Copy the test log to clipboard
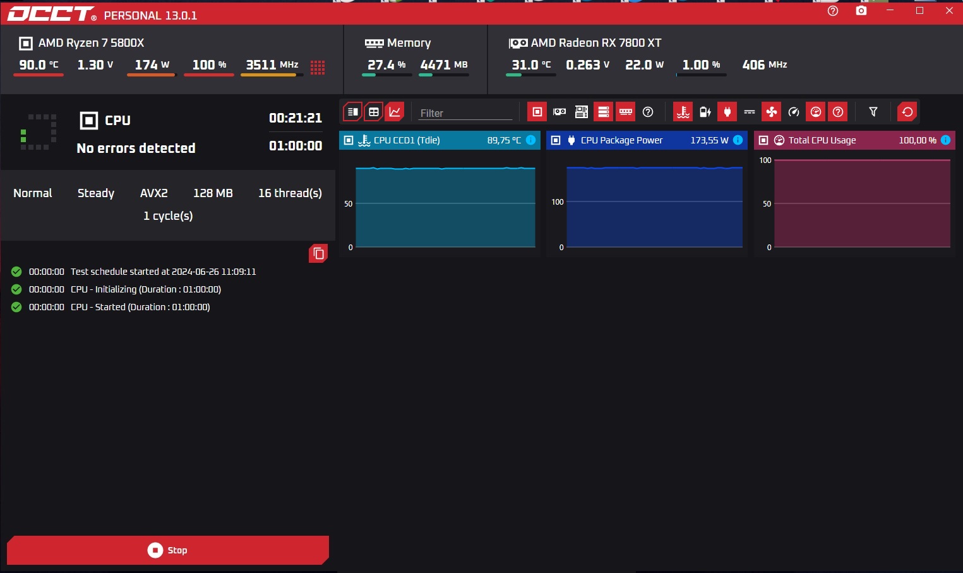Viewport: 963px width, 573px height. coord(318,253)
